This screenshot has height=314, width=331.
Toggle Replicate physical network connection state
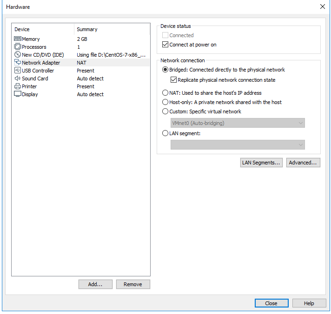[173, 80]
